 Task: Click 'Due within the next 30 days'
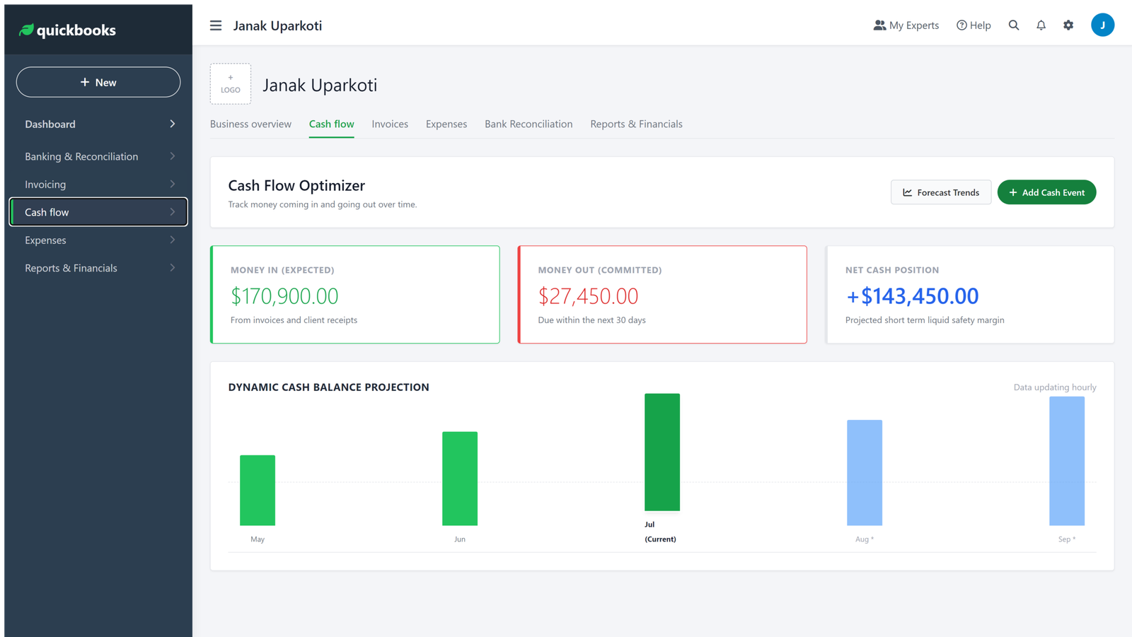point(591,320)
